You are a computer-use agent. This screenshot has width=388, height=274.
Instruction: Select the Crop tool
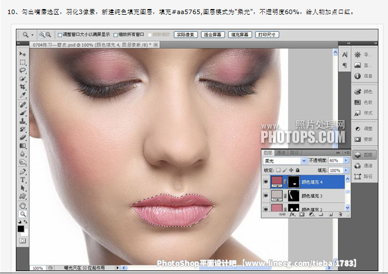23,87
